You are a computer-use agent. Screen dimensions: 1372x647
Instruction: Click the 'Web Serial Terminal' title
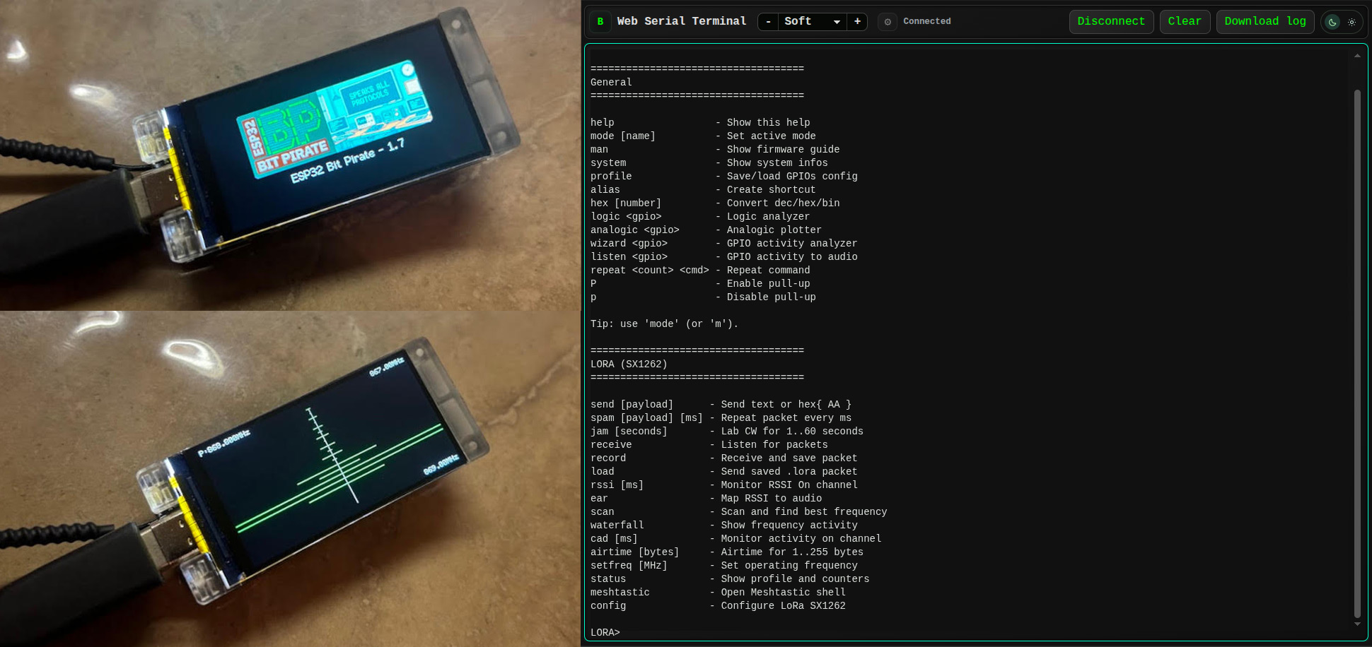coord(682,21)
